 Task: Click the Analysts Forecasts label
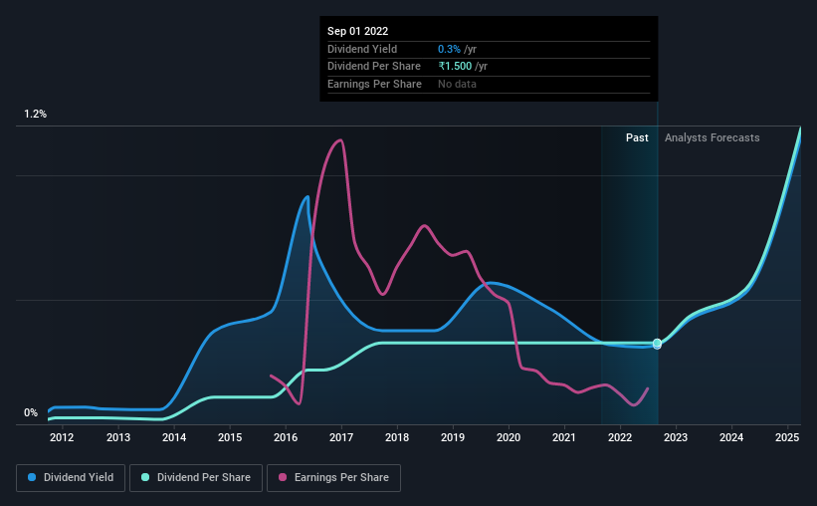coord(713,138)
